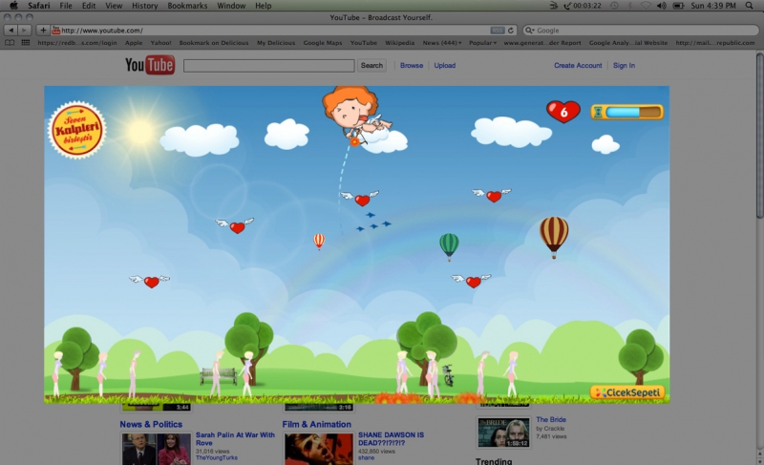Open the Yahoo! bookmark
This screenshot has width=764, height=465.
(160, 43)
